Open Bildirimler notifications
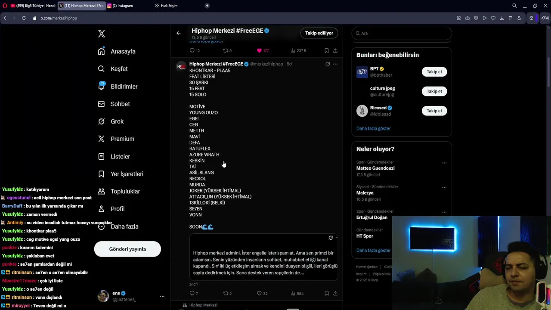551x310 pixels. pos(118,86)
